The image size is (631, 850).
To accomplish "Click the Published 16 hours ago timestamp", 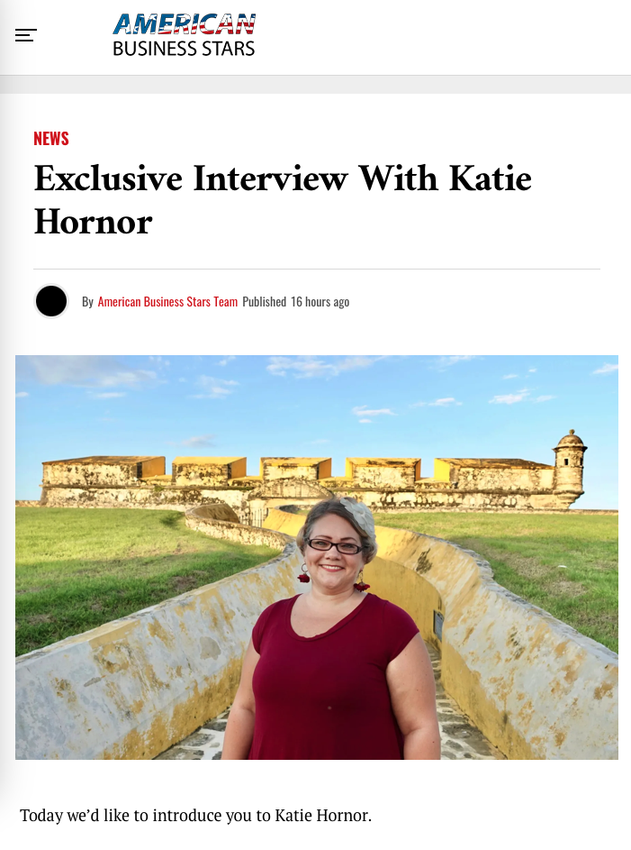I will 296,302.
